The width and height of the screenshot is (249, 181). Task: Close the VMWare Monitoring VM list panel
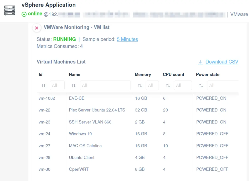tap(37, 28)
